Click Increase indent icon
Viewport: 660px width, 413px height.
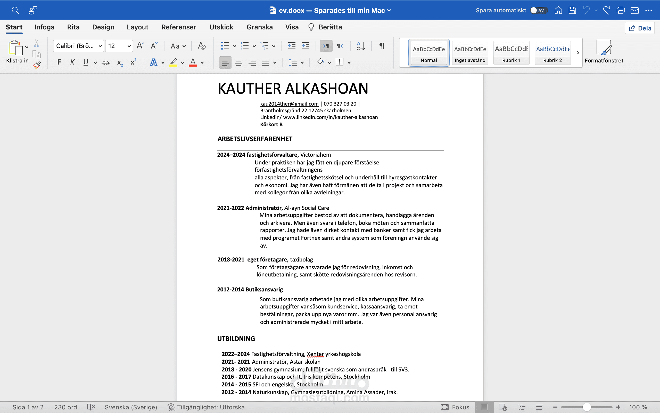[305, 46]
